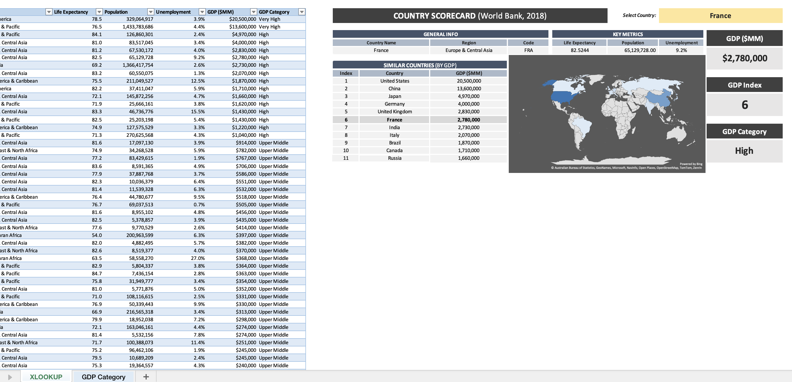Click China on the world map
The image size is (792, 382).
(660, 98)
